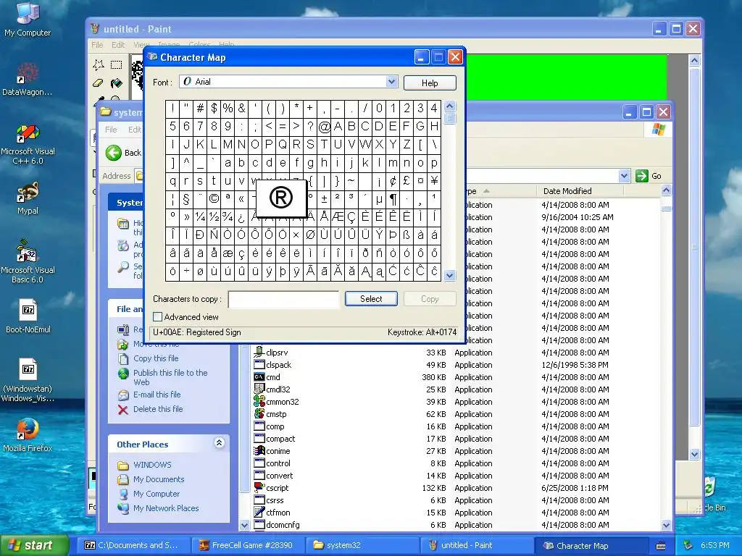Select the copyright © character in grid
The height and width of the screenshot is (556, 742).
(x=214, y=199)
